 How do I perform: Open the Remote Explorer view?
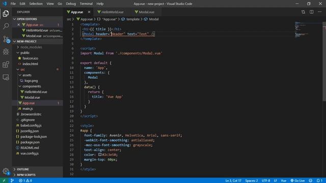coord(6,77)
